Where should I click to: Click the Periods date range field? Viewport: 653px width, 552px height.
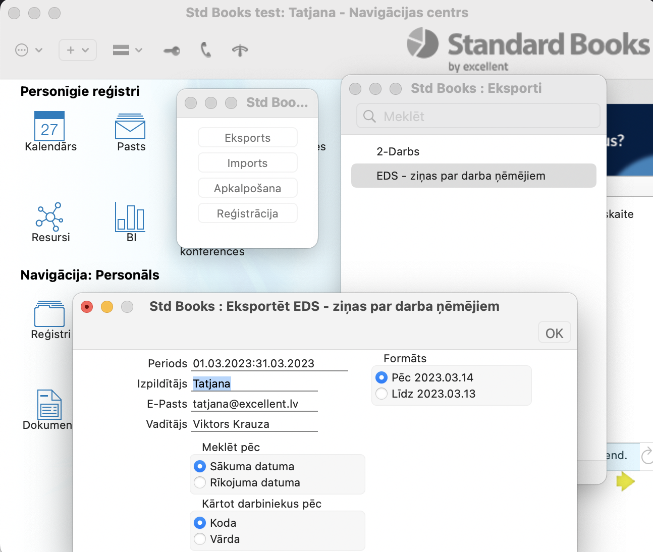(x=269, y=363)
